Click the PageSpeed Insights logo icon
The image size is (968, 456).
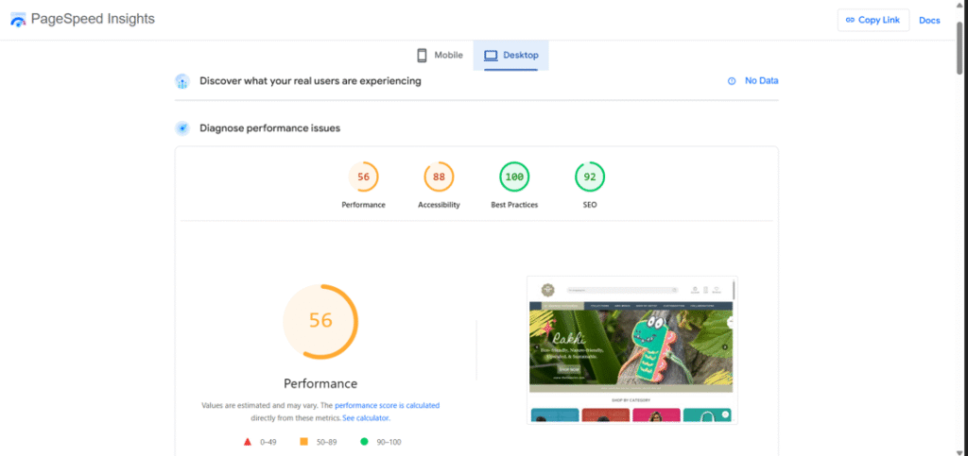pyautogui.click(x=18, y=20)
